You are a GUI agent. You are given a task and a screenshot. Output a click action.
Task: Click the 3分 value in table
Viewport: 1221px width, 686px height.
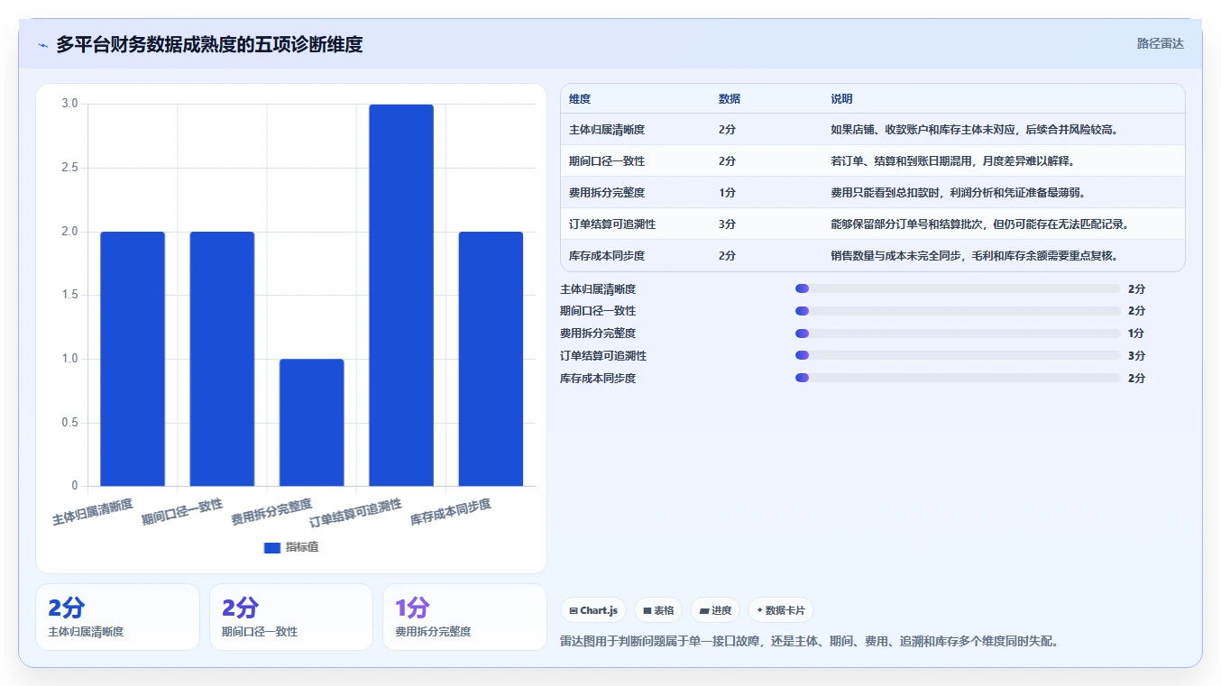(x=728, y=224)
